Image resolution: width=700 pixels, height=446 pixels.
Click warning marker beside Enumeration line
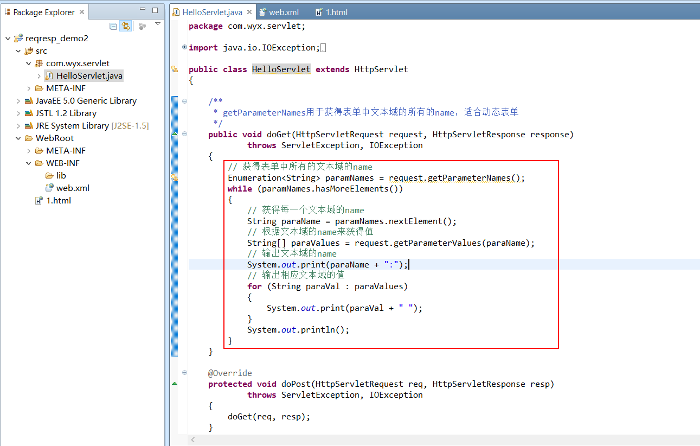coord(175,177)
